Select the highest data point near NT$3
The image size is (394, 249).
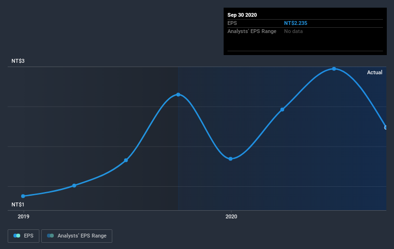(x=334, y=68)
